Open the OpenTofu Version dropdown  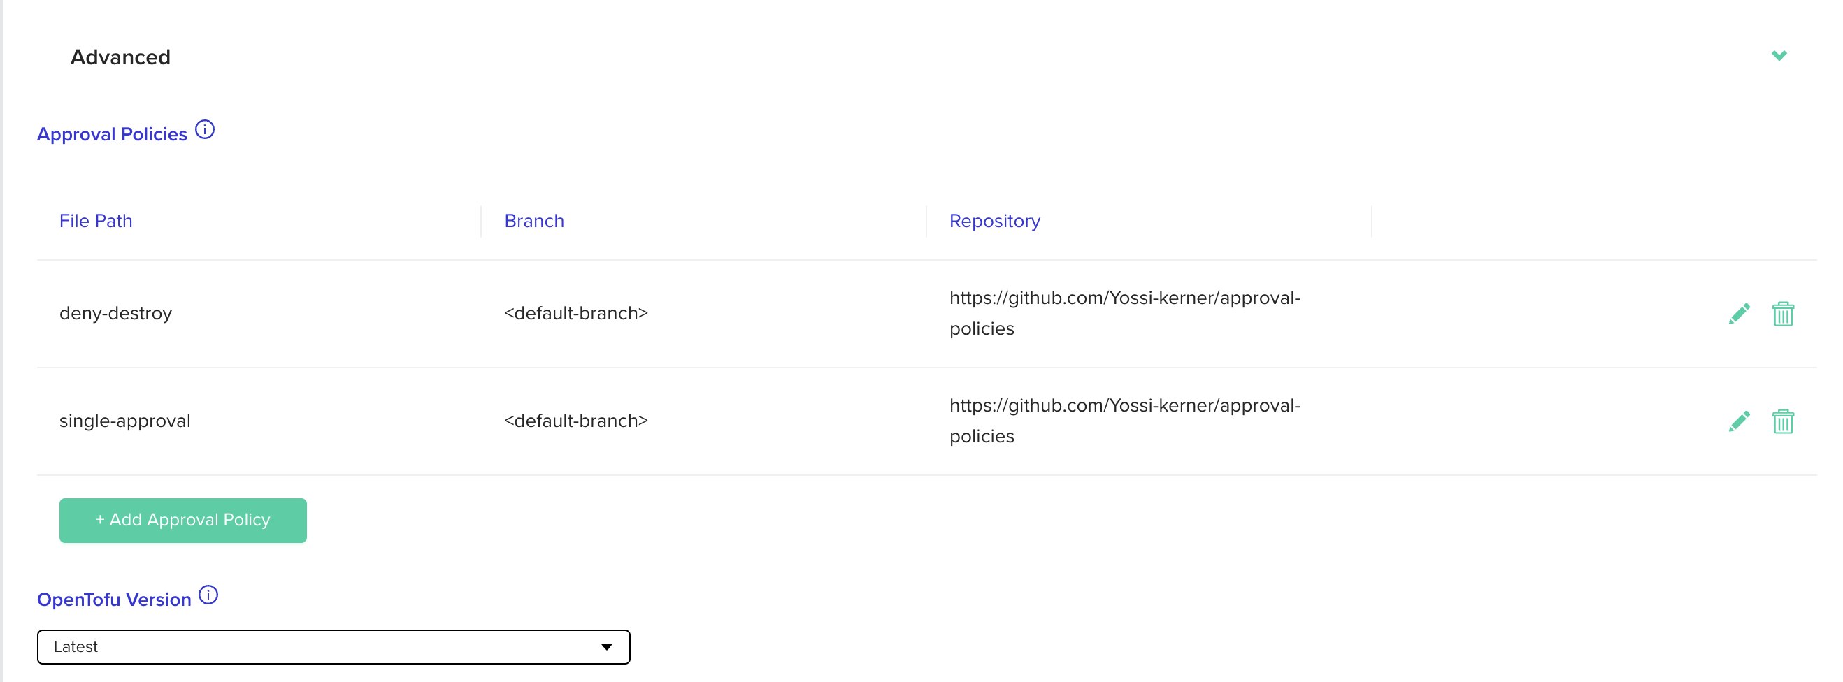point(333,647)
